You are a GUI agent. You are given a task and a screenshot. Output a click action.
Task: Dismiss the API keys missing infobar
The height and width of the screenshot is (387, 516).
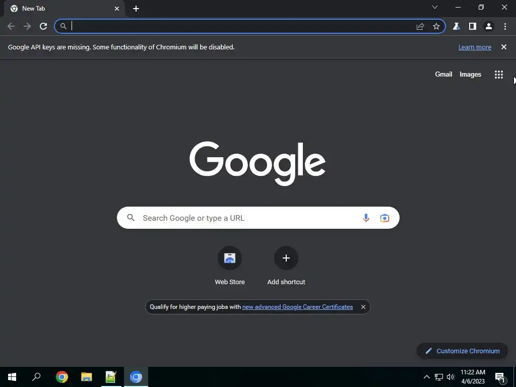tap(504, 47)
